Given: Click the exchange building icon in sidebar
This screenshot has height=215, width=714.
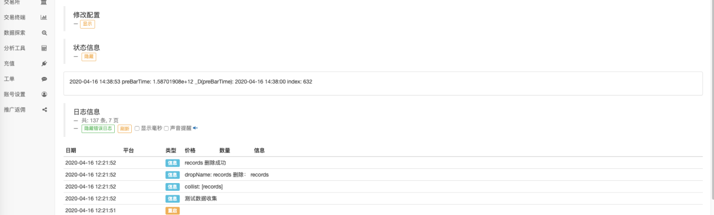Looking at the screenshot, I should (x=44, y=2).
